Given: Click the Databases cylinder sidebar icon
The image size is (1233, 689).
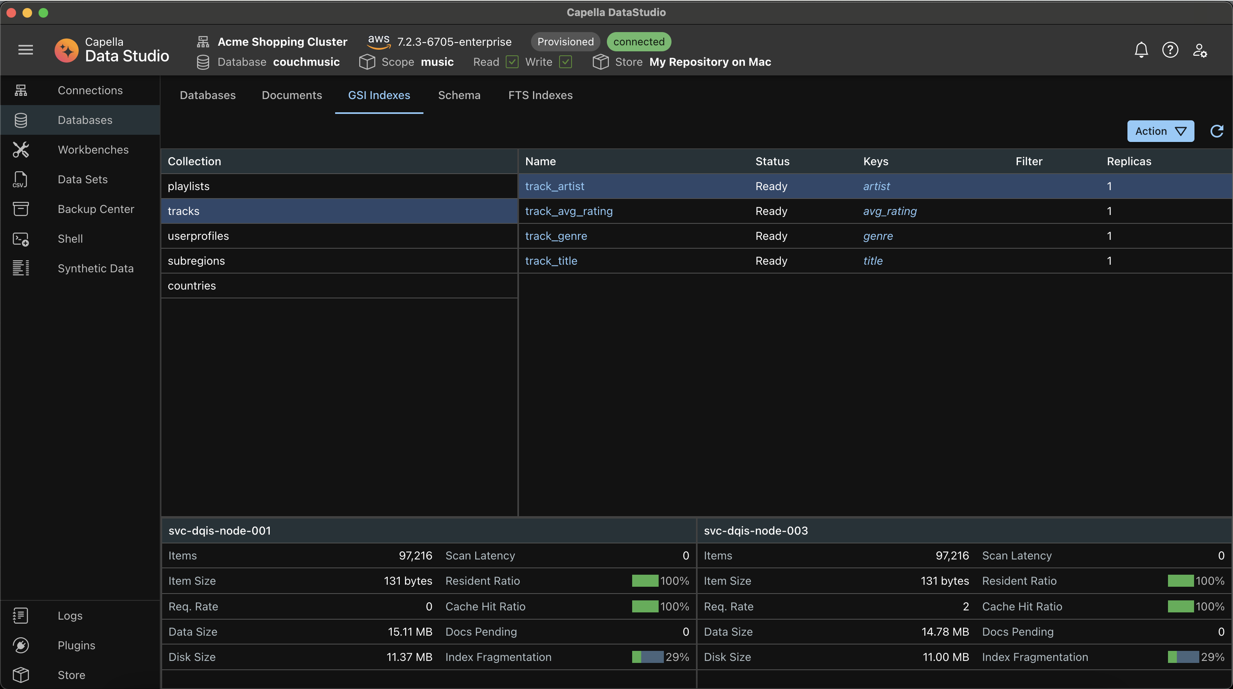Looking at the screenshot, I should coord(20,120).
